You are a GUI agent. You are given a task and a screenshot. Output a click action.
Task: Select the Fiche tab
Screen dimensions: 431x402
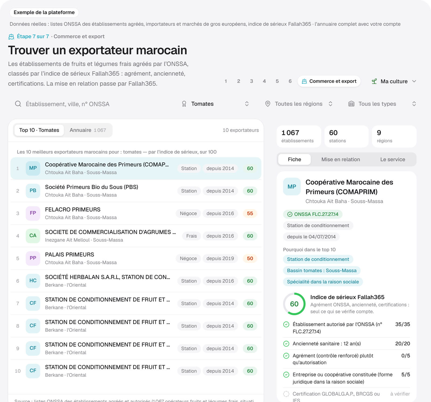[x=294, y=160]
